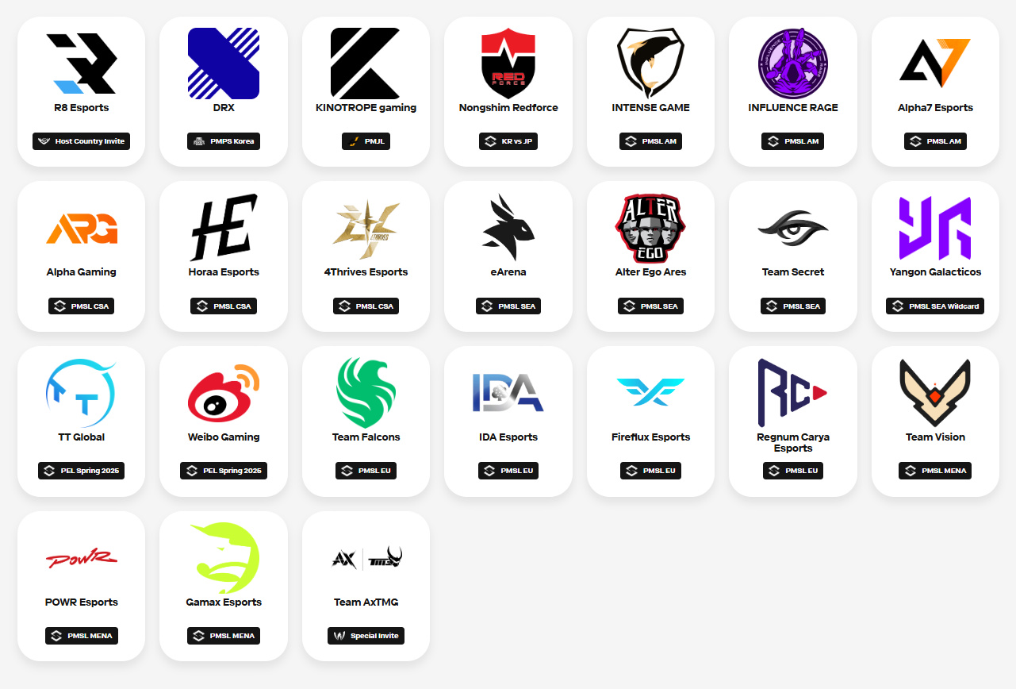
Task: Click the PEL Spring 2025 badge under TT Global
Action: point(81,471)
